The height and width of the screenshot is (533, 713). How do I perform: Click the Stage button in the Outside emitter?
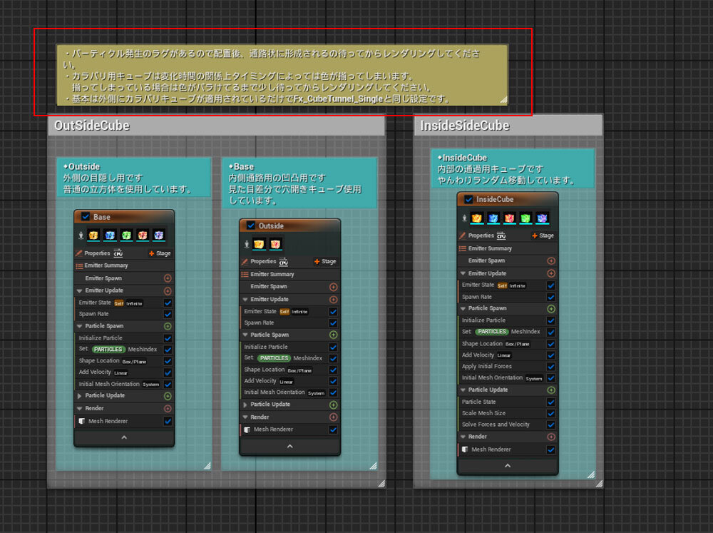pyautogui.click(x=325, y=261)
